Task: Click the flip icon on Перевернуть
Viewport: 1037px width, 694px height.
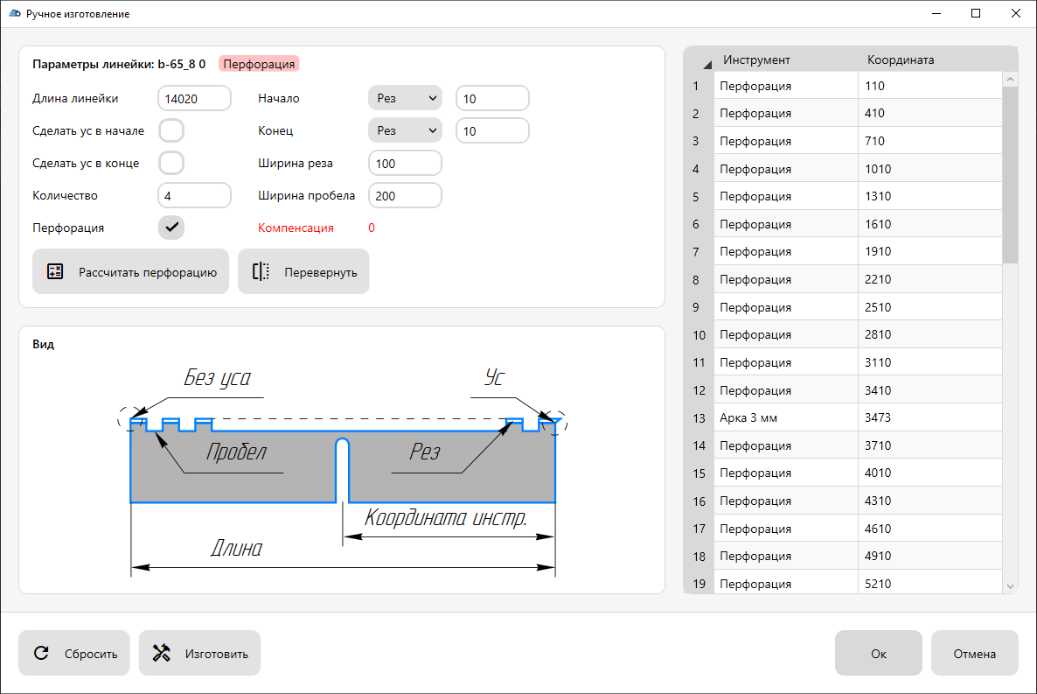Action: (261, 271)
